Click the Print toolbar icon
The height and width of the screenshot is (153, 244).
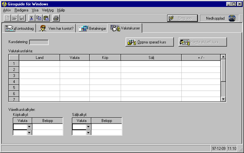click(x=56, y=18)
